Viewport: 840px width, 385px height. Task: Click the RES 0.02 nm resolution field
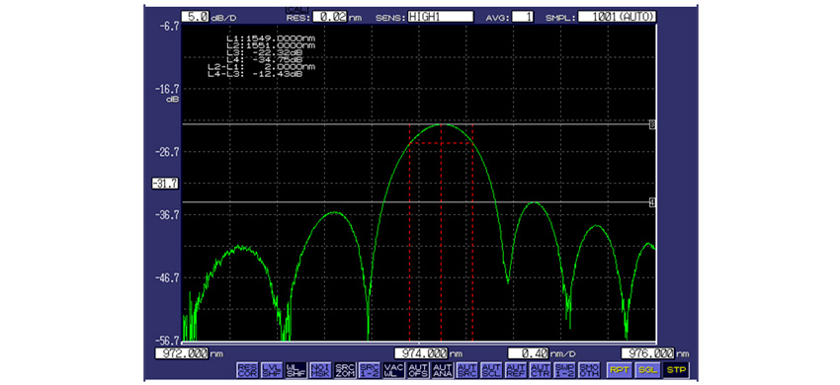[x=329, y=17]
